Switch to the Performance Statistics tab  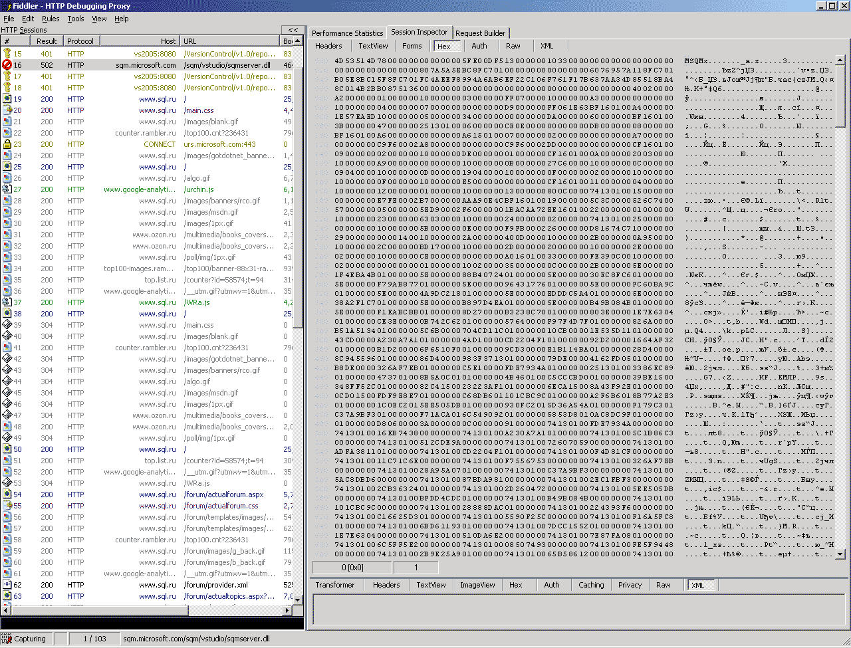(x=347, y=33)
